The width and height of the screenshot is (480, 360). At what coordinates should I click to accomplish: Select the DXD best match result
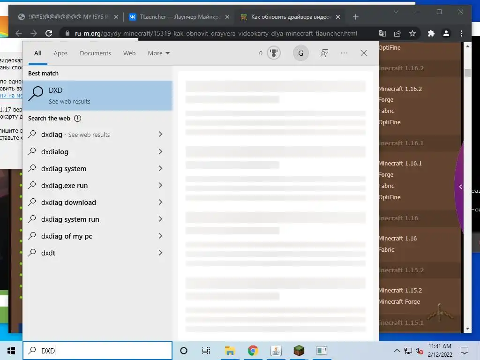(x=97, y=96)
